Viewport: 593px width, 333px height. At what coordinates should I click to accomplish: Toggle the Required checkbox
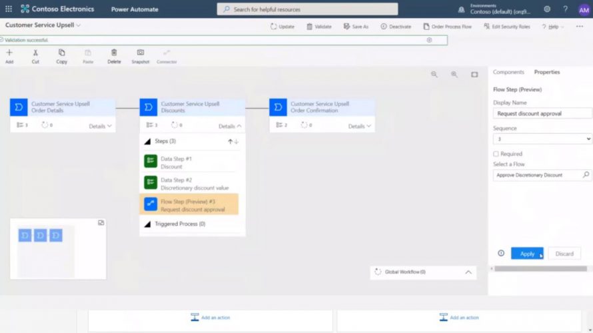click(x=496, y=154)
